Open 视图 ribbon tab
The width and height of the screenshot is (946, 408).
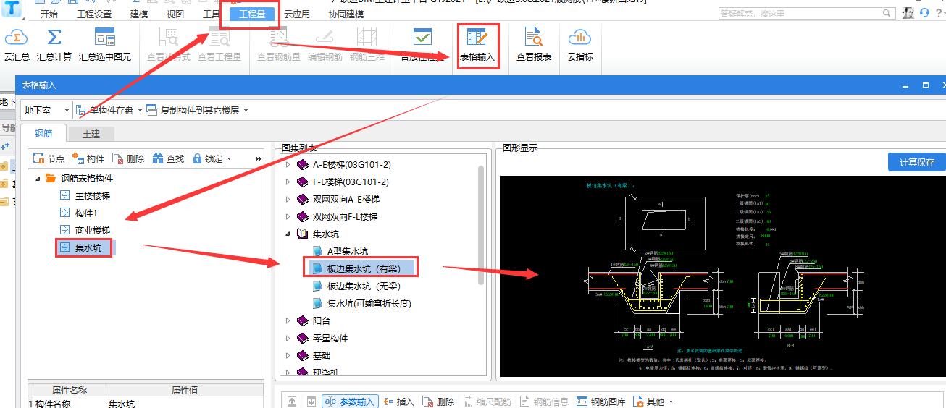pyautogui.click(x=175, y=14)
